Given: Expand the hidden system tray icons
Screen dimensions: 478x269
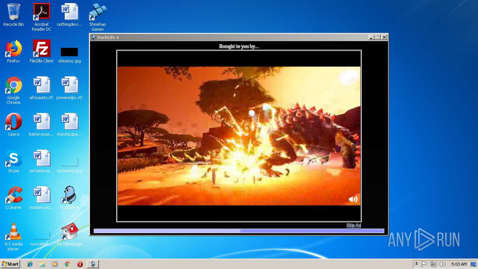Looking at the screenshot, I should point(416,264).
